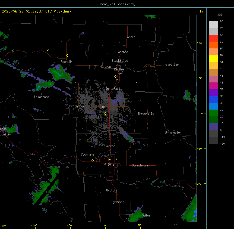Select the Lake Louise label

[x=5, y=132]
